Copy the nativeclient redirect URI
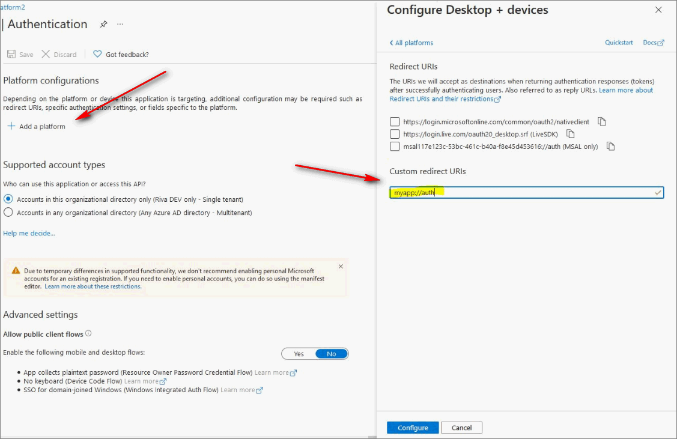This screenshot has height=439, width=677. click(601, 122)
